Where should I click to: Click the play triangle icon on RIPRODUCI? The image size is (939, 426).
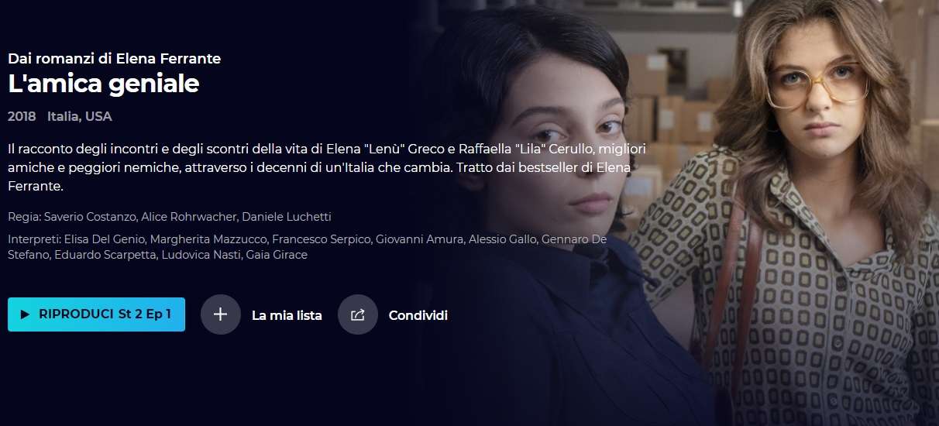[25, 314]
